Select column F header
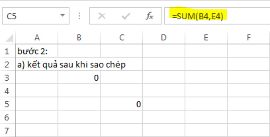Image resolution: width=270 pixels, height=137 pixels. [x=248, y=38]
